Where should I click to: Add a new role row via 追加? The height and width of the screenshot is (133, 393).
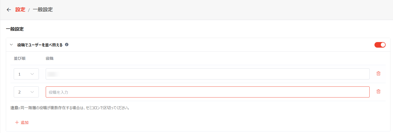pos(22,122)
